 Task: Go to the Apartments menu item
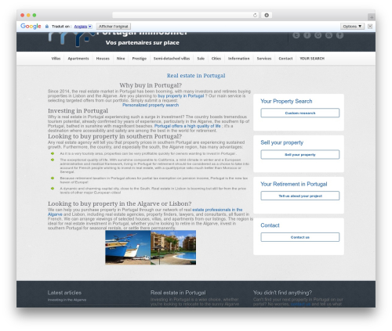(78, 59)
